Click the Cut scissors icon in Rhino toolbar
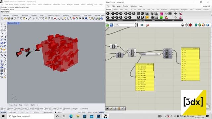 click(18, 19)
